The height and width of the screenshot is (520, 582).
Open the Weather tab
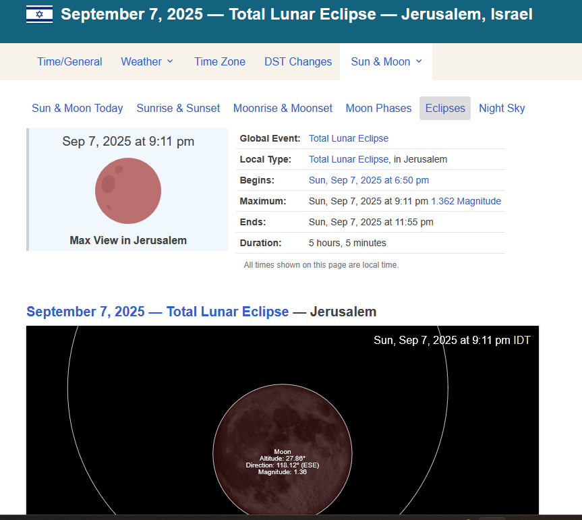click(x=142, y=61)
